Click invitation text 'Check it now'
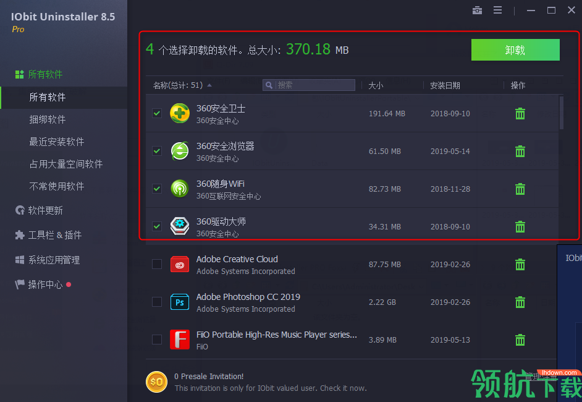This screenshot has height=402, width=582. [343, 388]
